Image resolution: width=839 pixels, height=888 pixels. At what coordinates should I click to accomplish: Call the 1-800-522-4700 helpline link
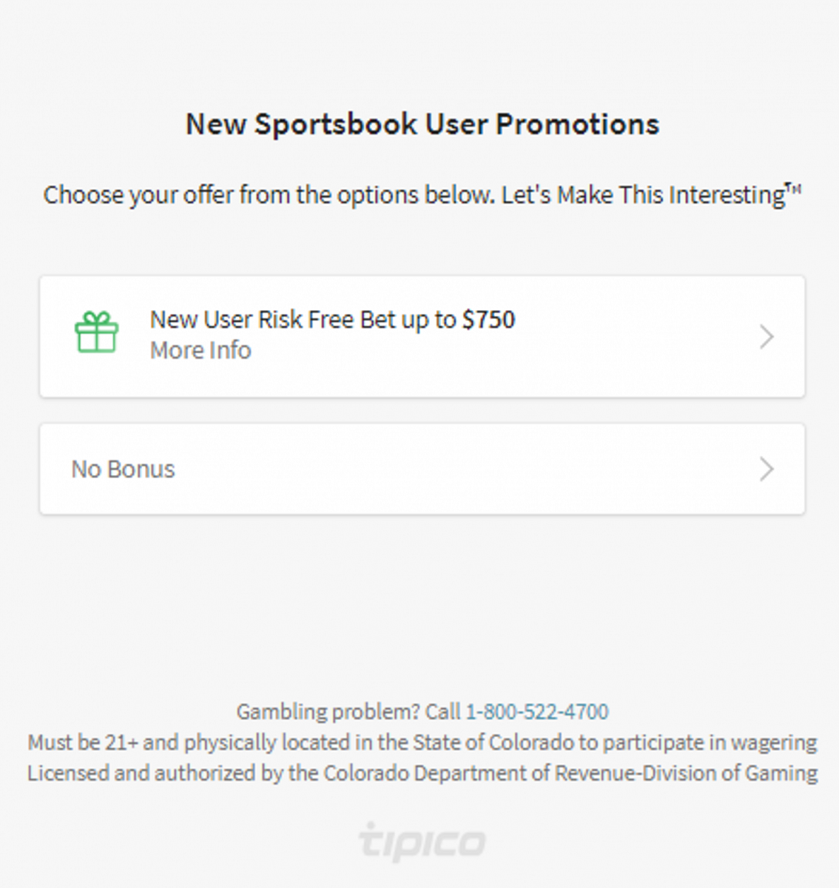[x=536, y=712]
